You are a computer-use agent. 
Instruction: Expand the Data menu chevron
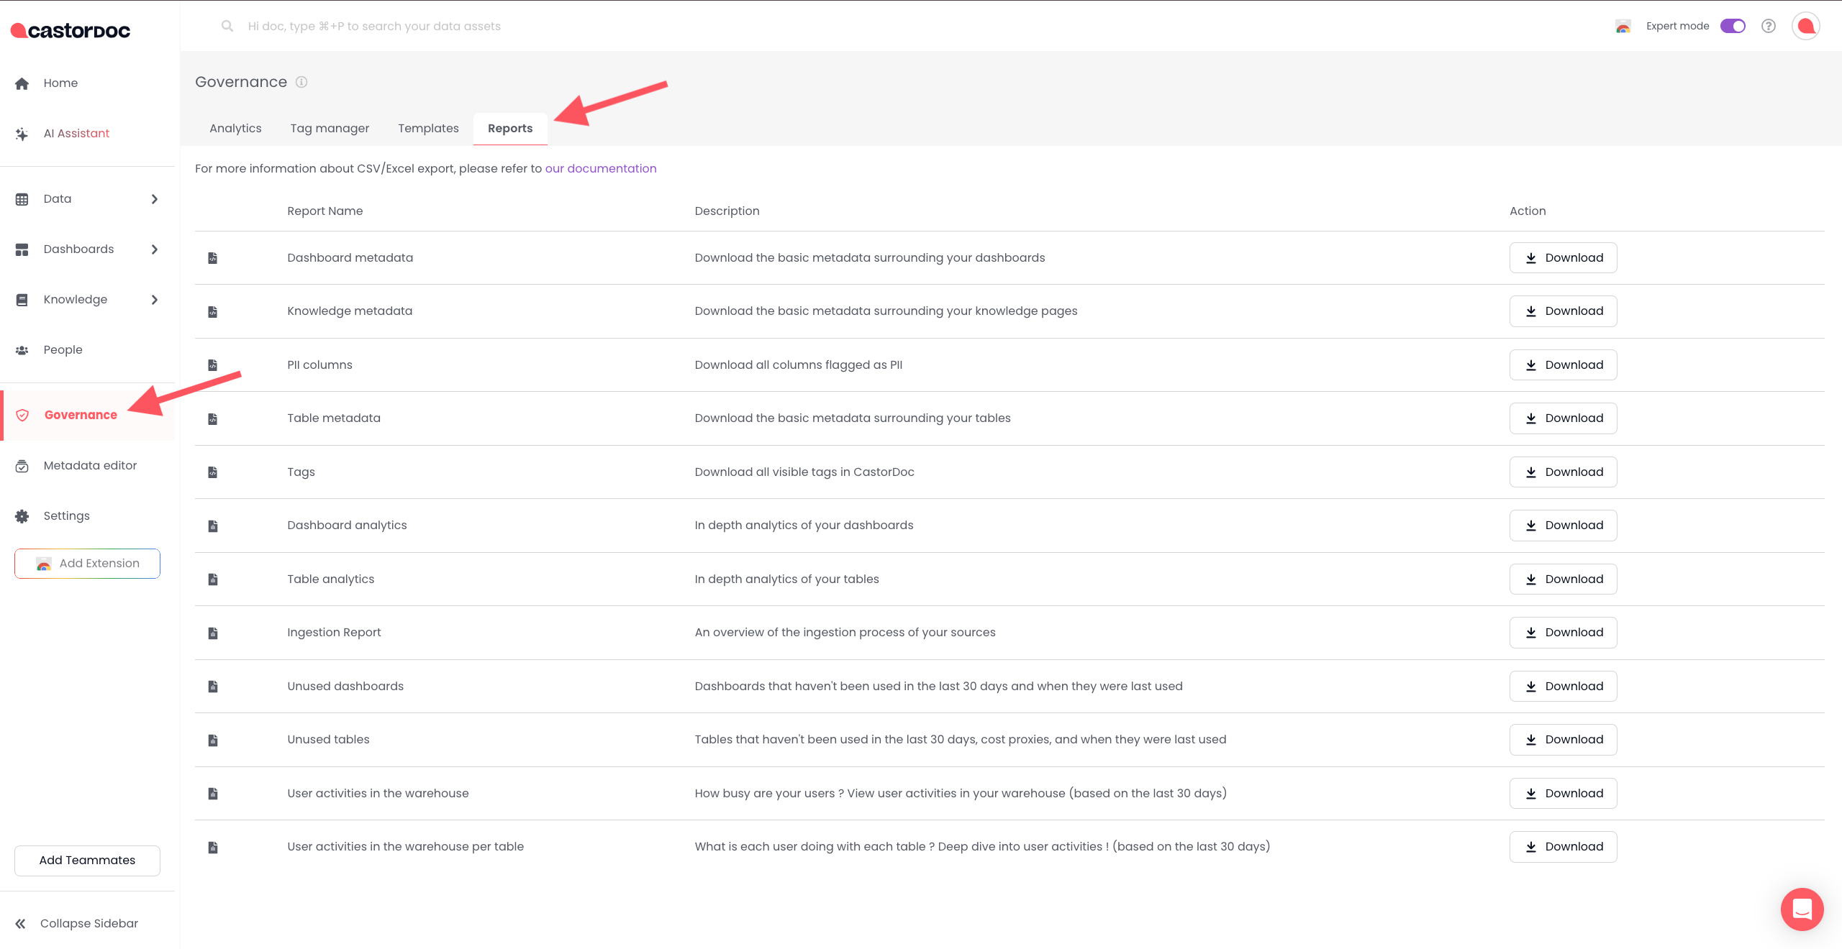[x=154, y=199]
